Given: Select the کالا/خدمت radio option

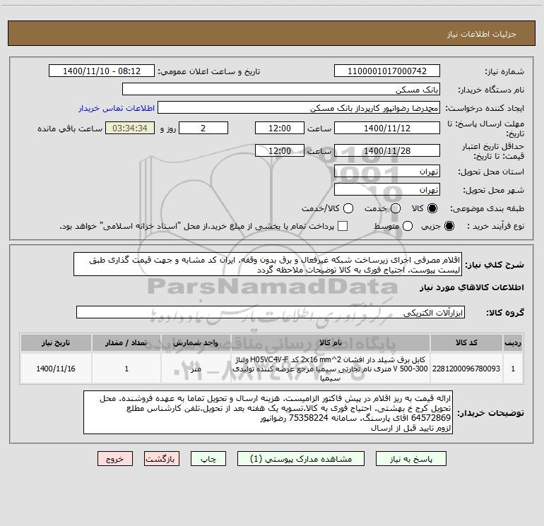Looking at the screenshot, I should point(348,208).
